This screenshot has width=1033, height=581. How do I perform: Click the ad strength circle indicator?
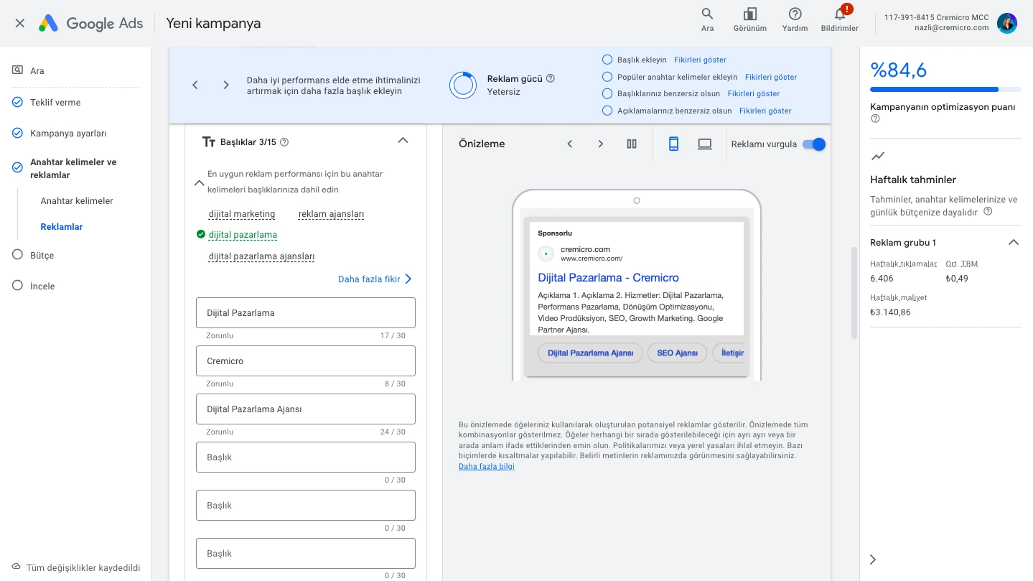463,85
